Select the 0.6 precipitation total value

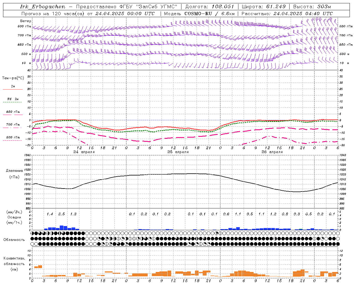pyautogui.click(x=226, y=214)
